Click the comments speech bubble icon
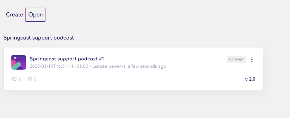This screenshot has height=118, width=290. tap(14, 79)
